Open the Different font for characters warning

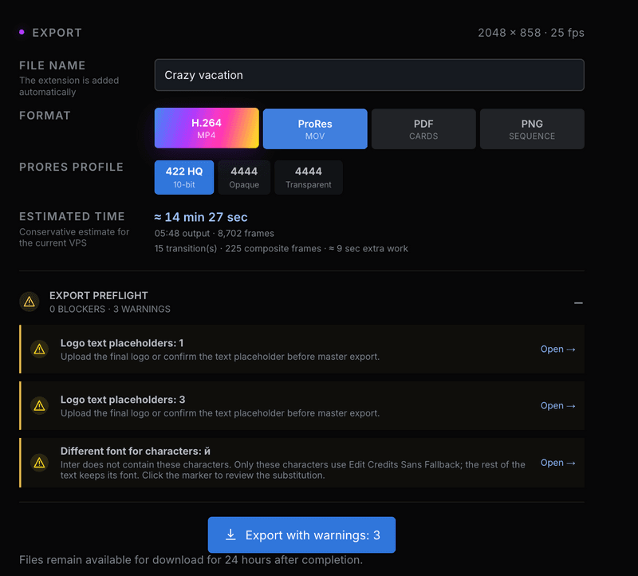click(557, 463)
